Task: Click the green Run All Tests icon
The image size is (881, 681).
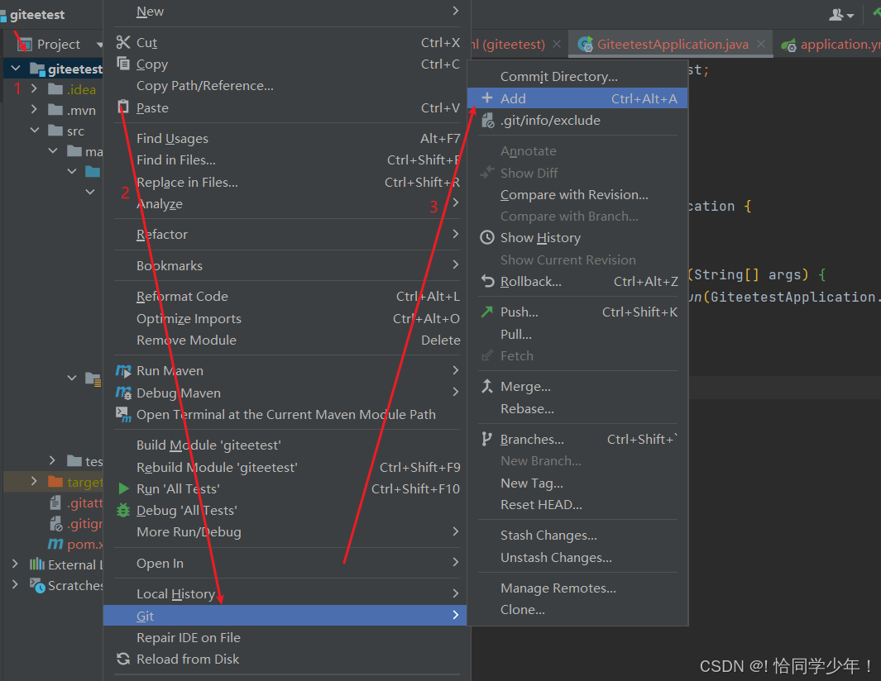Action: click(123, 488)
